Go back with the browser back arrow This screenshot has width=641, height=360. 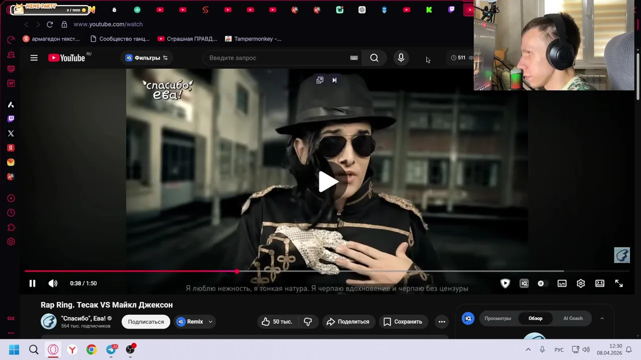26,24
